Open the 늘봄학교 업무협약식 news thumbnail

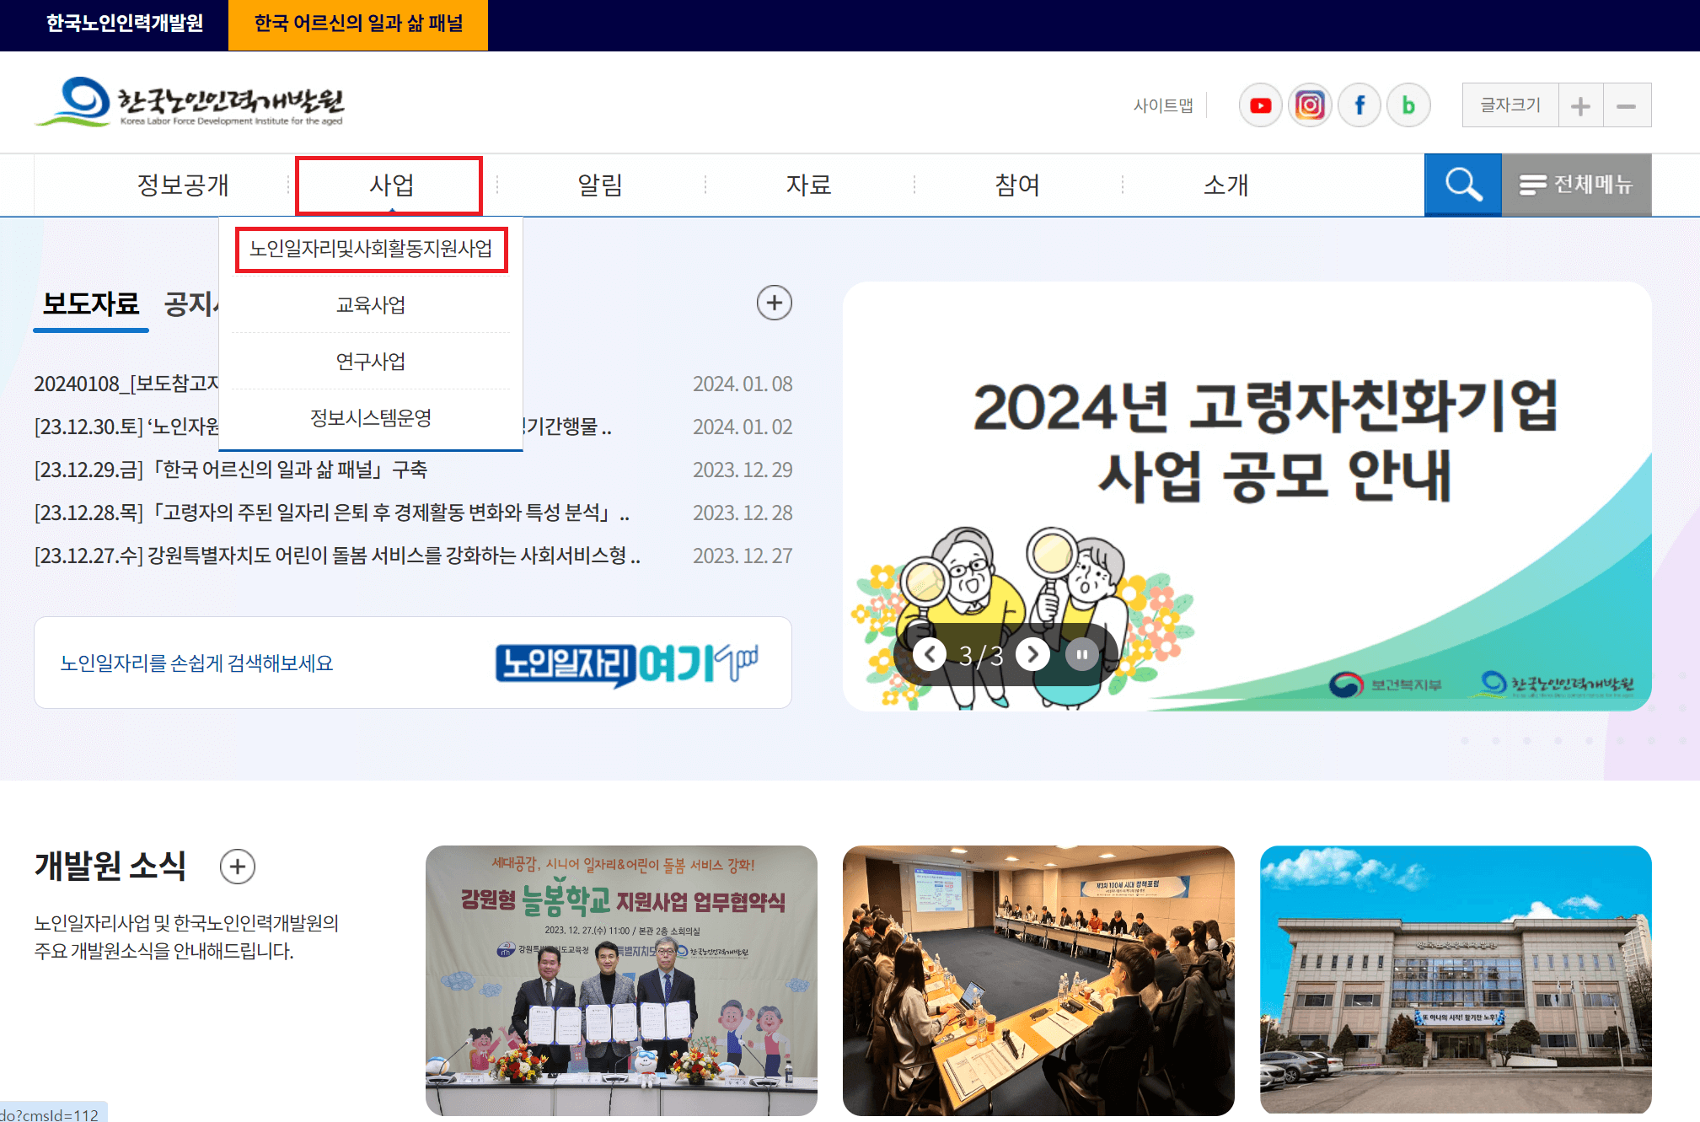pos(621,980)
